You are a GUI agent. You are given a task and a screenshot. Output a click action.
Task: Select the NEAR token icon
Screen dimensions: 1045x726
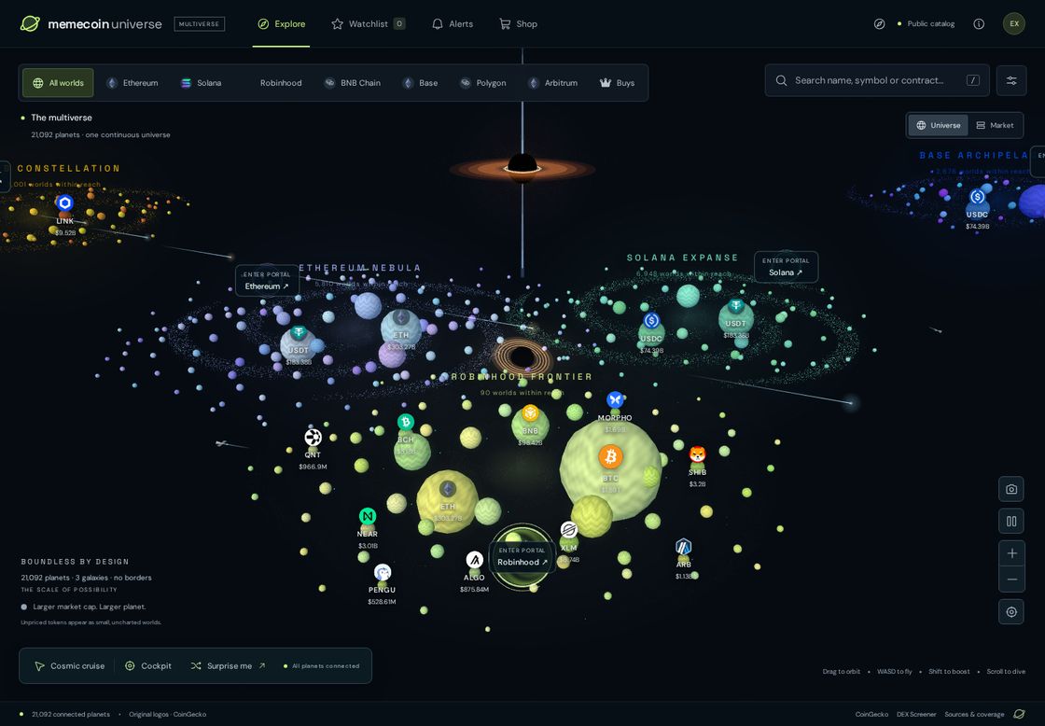coord(368,516)
